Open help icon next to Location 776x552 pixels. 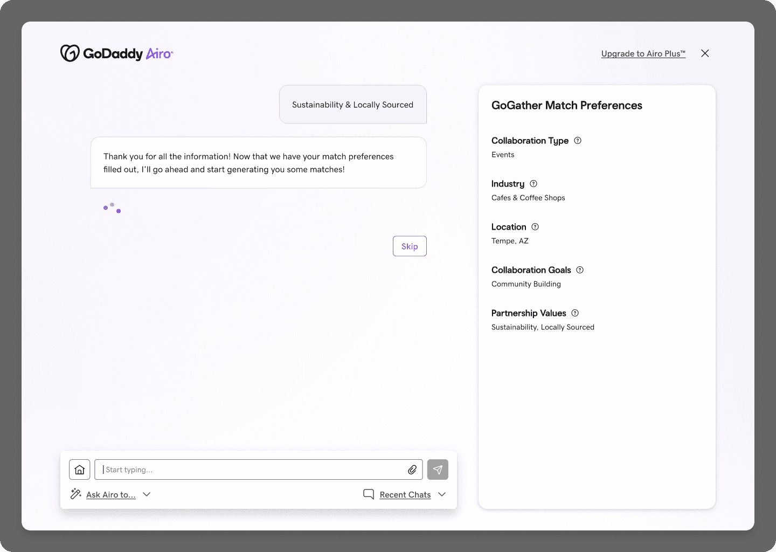[x=535, y=227]
